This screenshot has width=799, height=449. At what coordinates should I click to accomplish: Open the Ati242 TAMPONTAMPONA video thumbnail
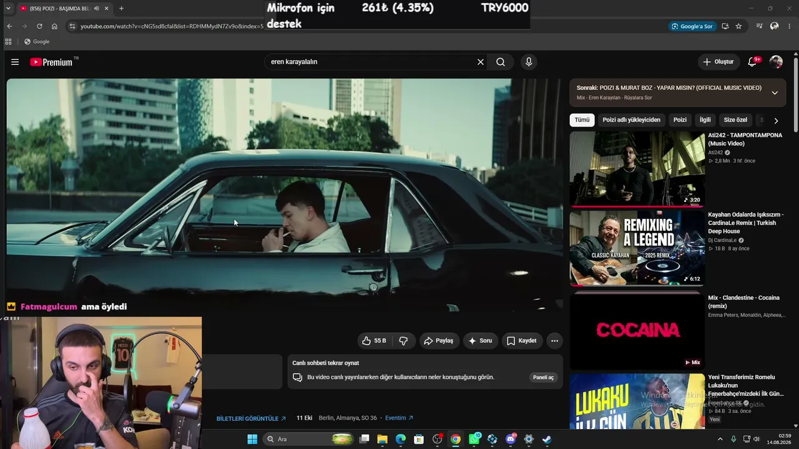(637, 169)
